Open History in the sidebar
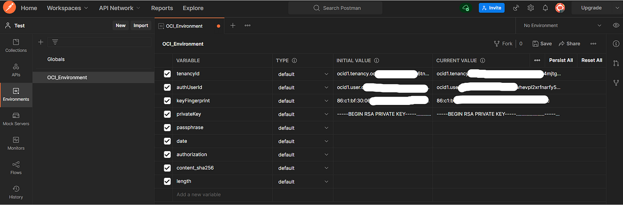 (x=16, y=193)
